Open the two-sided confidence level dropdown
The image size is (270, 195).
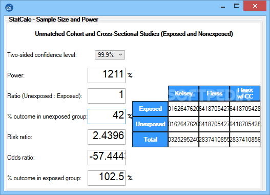[x=110, y=55]
